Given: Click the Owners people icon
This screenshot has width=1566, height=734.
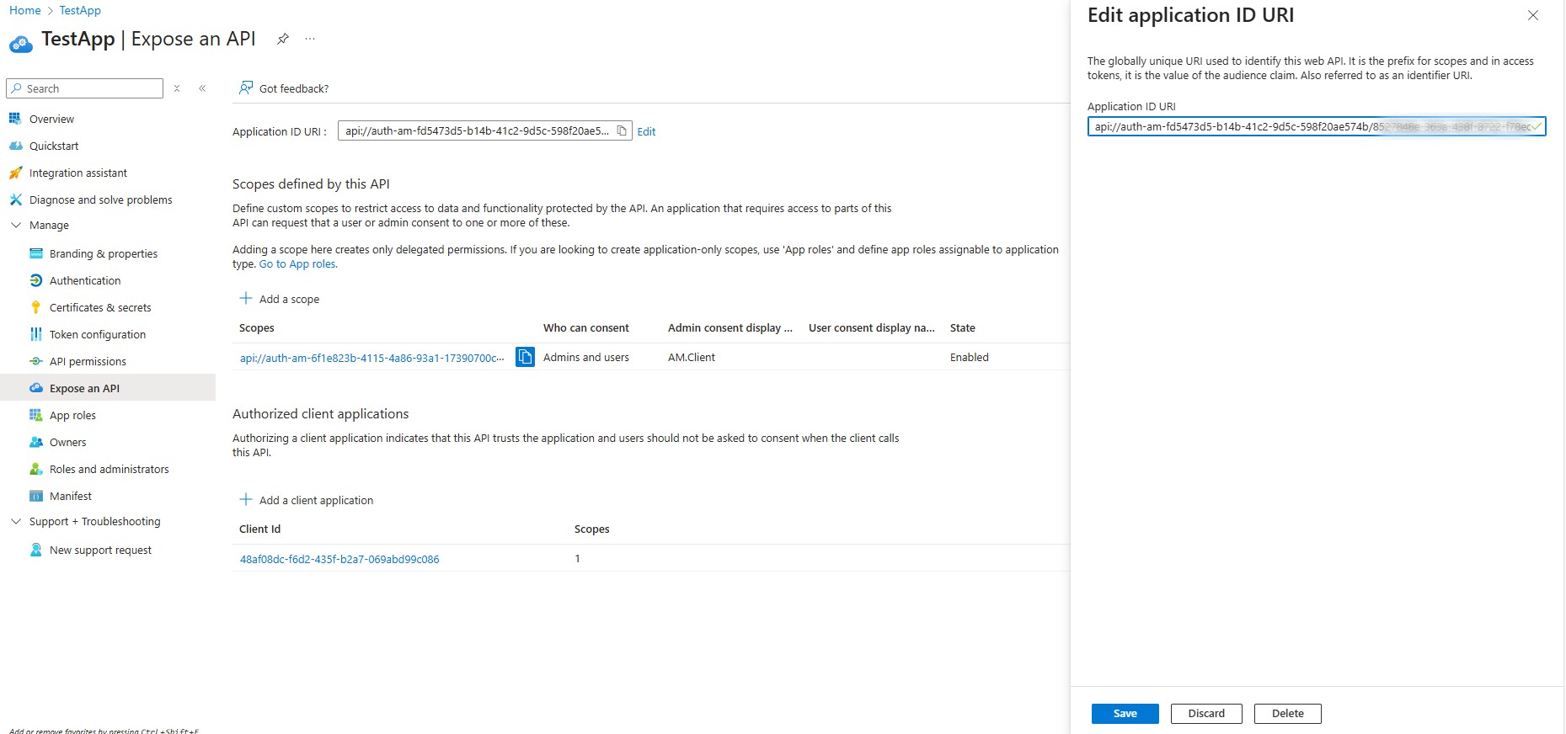Looking at the screenshot, I should (x=35, y=442).
